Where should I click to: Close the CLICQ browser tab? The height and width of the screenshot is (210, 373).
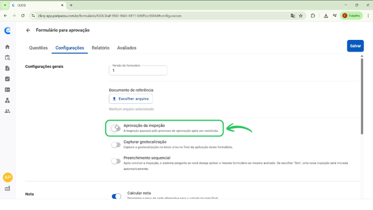coord(63,5)
